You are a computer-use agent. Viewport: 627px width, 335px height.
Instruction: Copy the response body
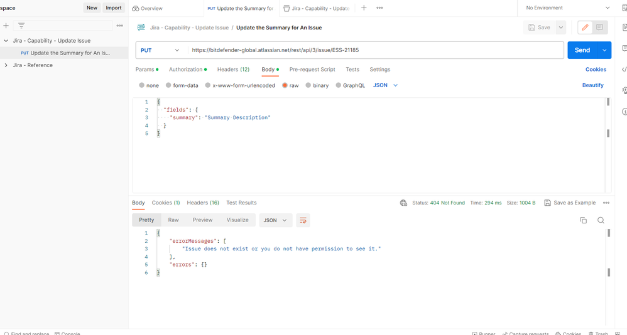[x=584, y=220]
